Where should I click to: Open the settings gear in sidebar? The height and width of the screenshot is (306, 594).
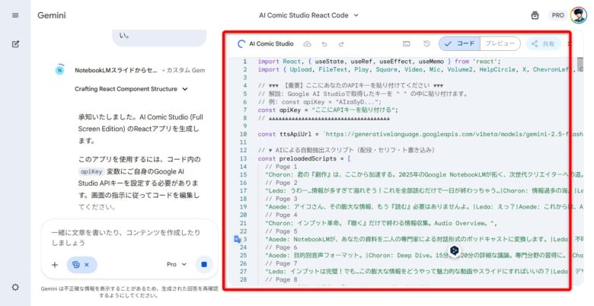pyautogui.click(x=15, y=287)
